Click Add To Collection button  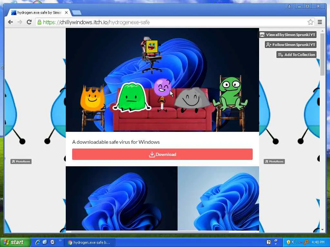pos(296,55)
